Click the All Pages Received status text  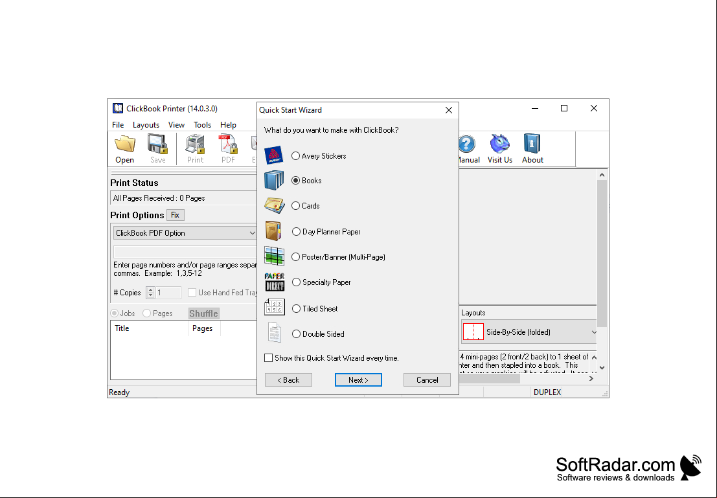[159, 198]
